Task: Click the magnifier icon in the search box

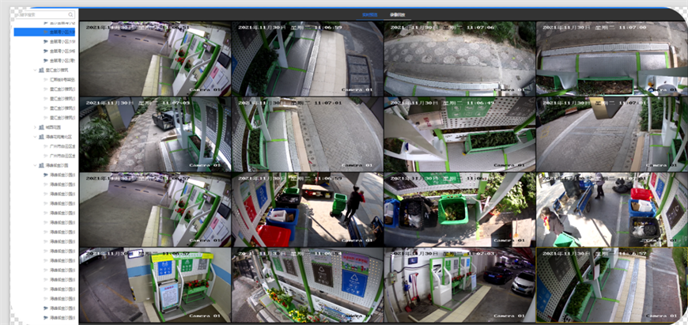Action: pyautogui.click(x=70, y=14)
